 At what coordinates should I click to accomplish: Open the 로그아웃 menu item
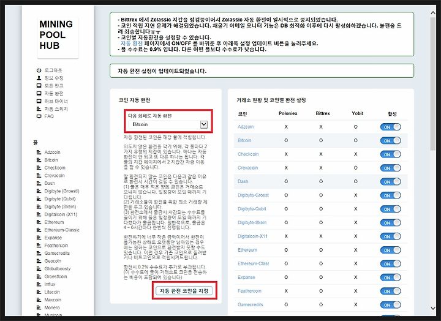[x=53, y=70]
